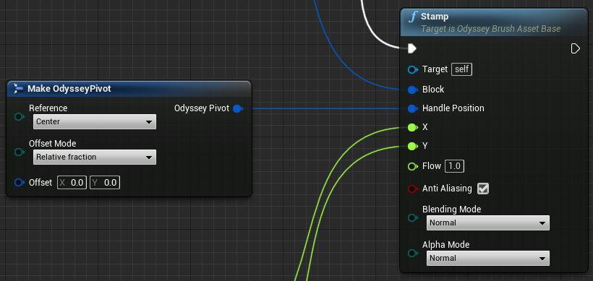The width and height of the screenshot is (593, 281).
Task: Click the Offset Y value field
Action: (105, 183)
